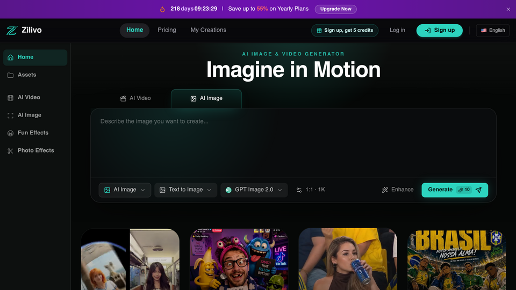Click the Upgrade Now button
The image size is (516, 290).
pyautogui.click(x=335, y=9)
